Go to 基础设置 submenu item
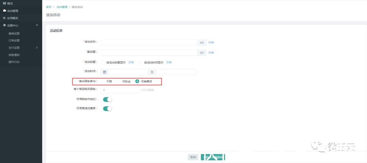 tap(14, 34)
